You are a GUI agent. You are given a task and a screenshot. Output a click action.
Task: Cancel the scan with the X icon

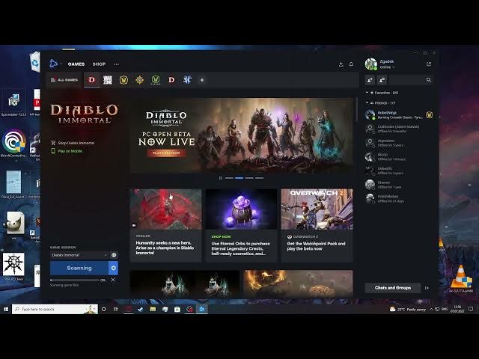click(x=113, y=280)
